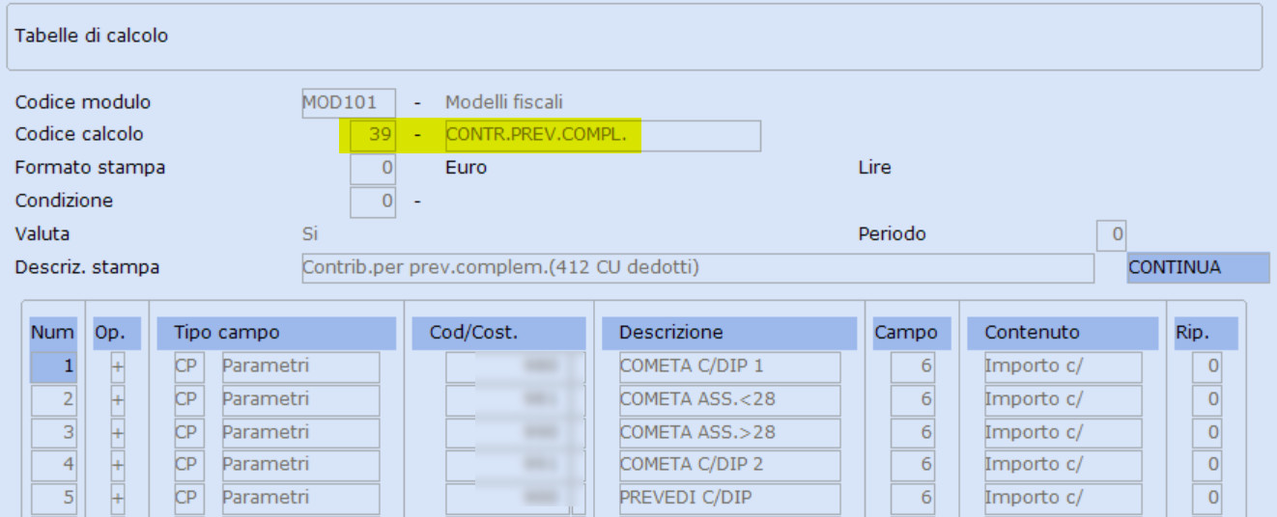The image size is (1277, 517).
Task: Select row number 4 cell
Action: (54, 466)
